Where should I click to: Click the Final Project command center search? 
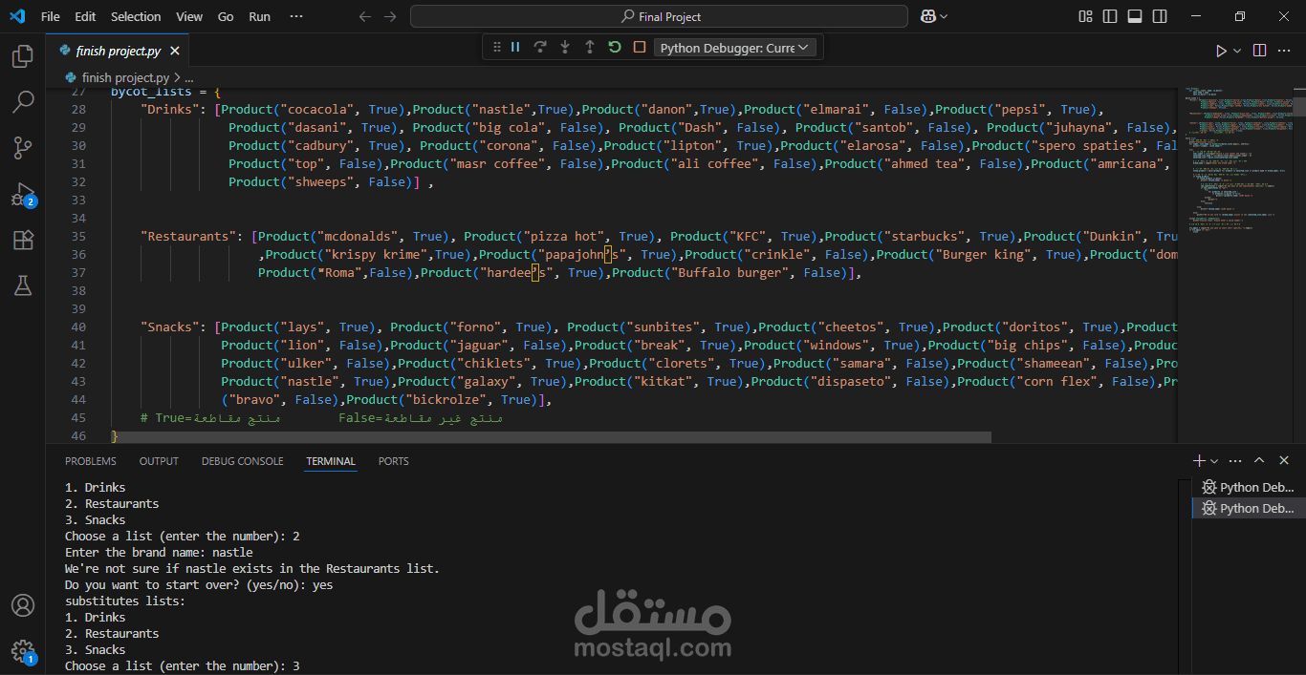659,16
